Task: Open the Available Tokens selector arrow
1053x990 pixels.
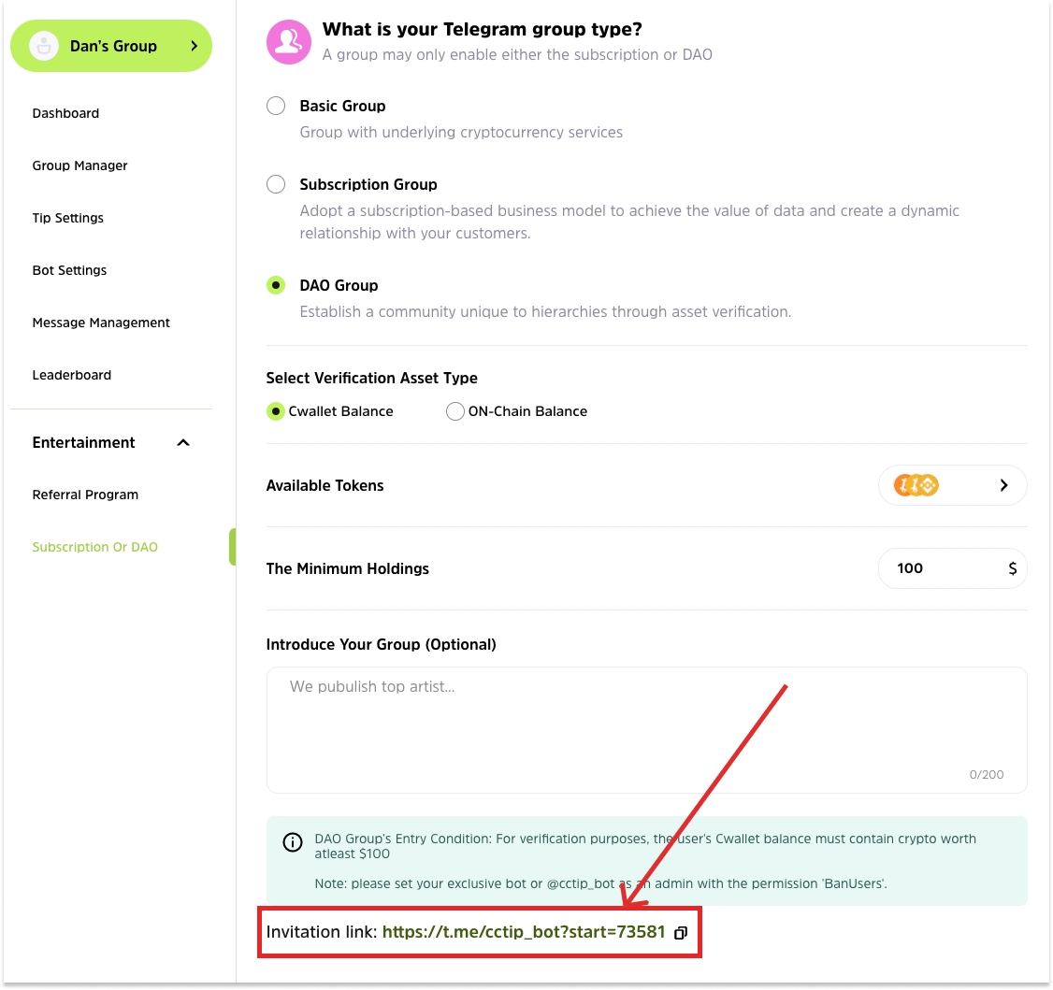Action: tap(1003, 485)
